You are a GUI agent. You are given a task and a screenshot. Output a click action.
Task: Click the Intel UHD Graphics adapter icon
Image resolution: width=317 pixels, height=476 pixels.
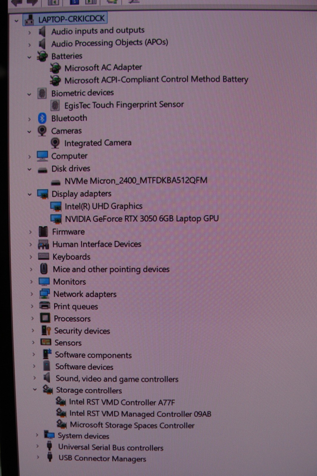(56, 206)
